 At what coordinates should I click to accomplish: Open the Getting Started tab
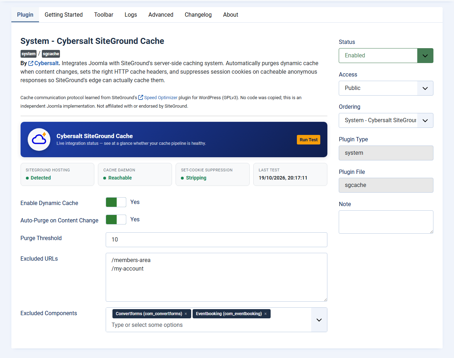coord(63,15)
